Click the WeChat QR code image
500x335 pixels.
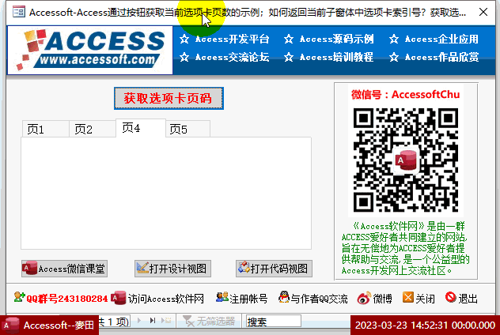tap(406, 160)
